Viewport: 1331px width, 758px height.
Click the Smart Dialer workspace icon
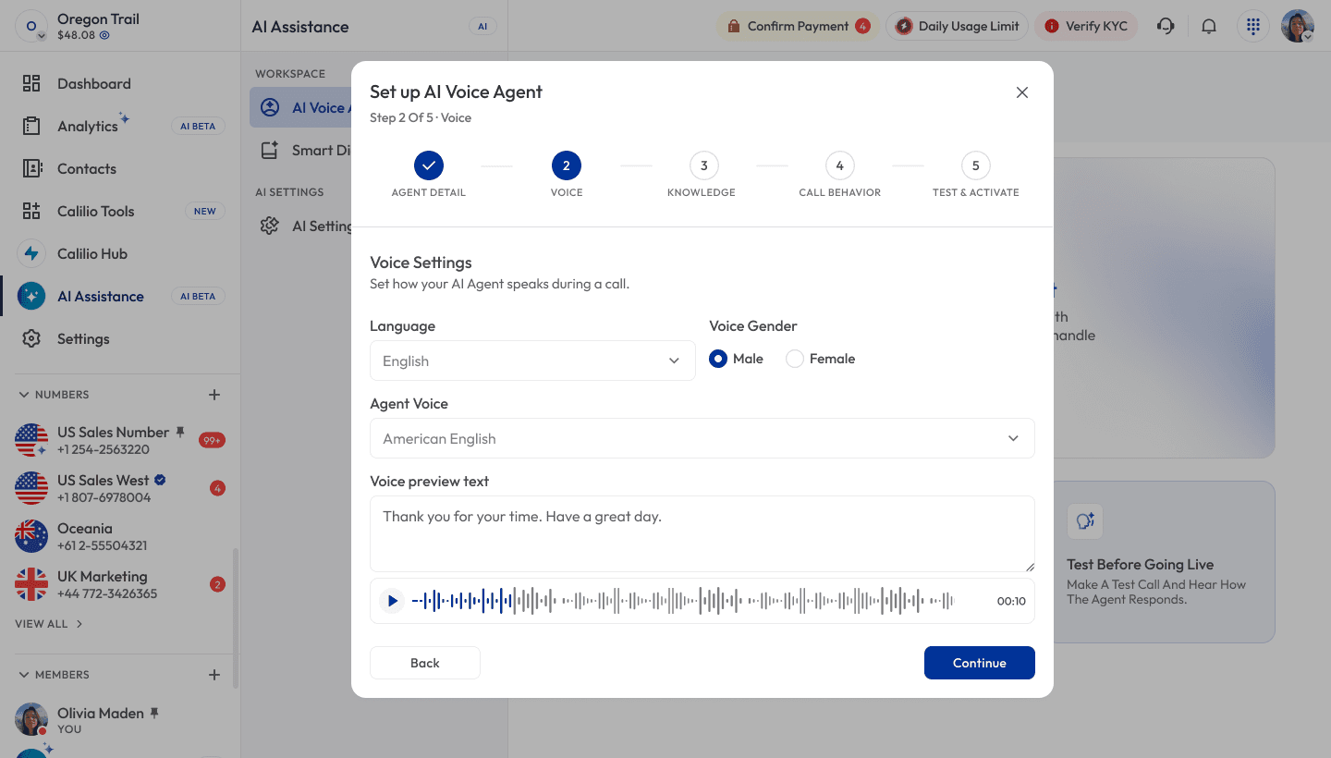coord(270,150)
